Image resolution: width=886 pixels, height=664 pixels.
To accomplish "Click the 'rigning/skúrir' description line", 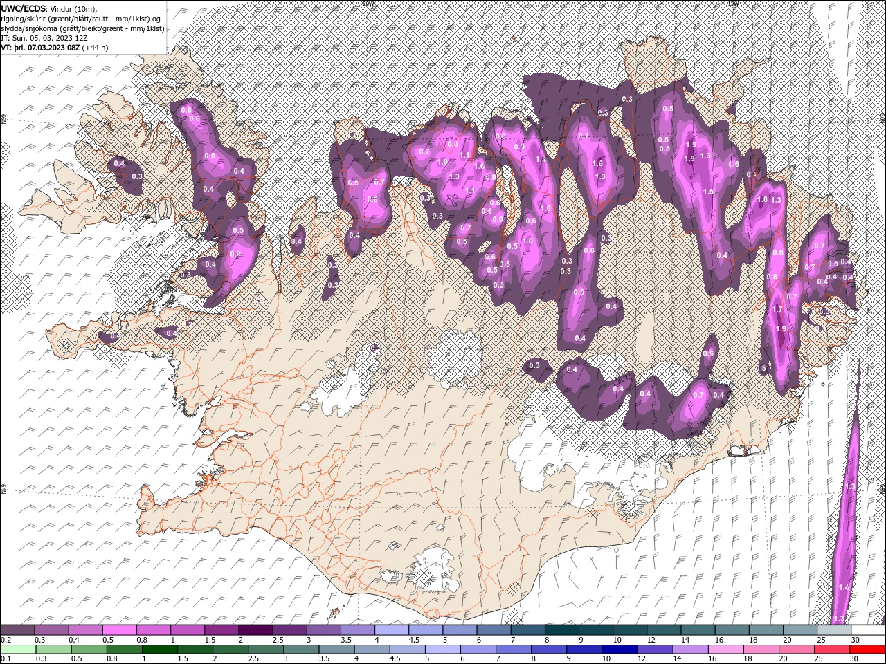I will click(x=80, y=18).
